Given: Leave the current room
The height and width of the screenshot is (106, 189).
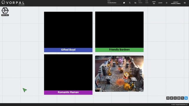Looking at the screenshot, I should [x=160, y=3].
